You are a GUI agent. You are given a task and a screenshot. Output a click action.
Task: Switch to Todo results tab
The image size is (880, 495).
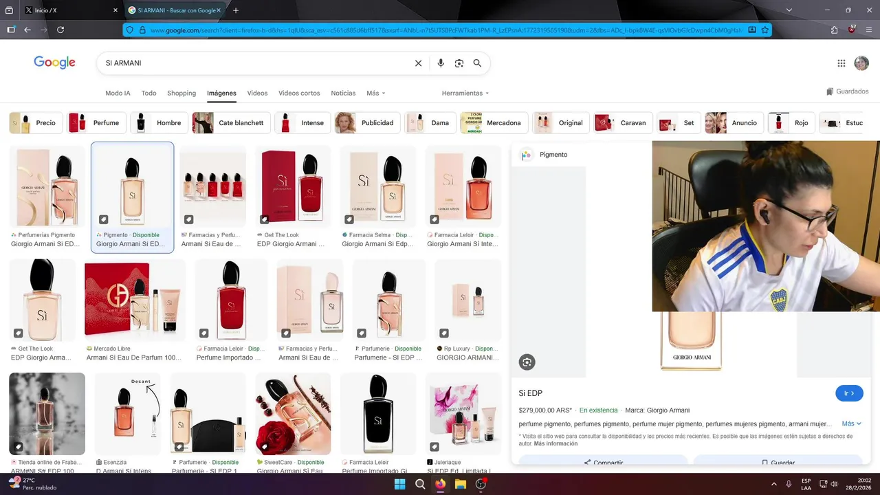click(148, 93)
